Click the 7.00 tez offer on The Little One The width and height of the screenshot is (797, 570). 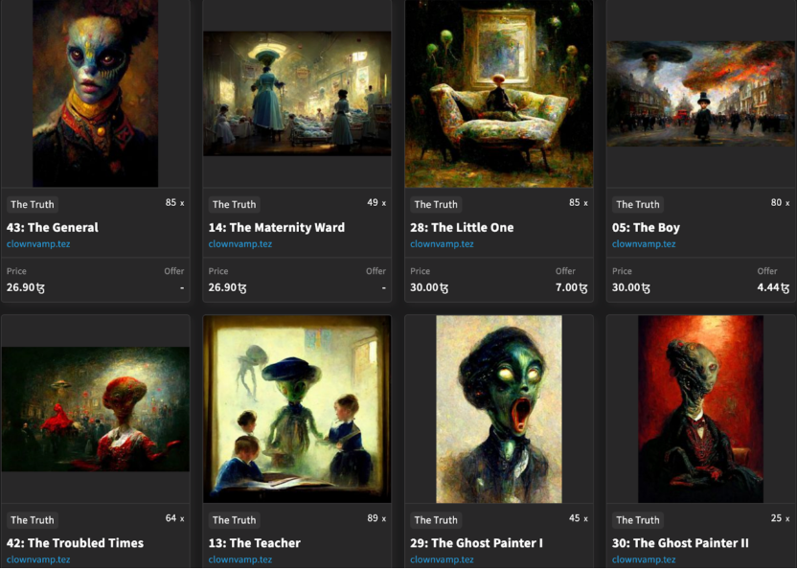pos(571,287)
